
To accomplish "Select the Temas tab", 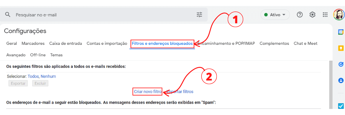I will coord(56,55).
